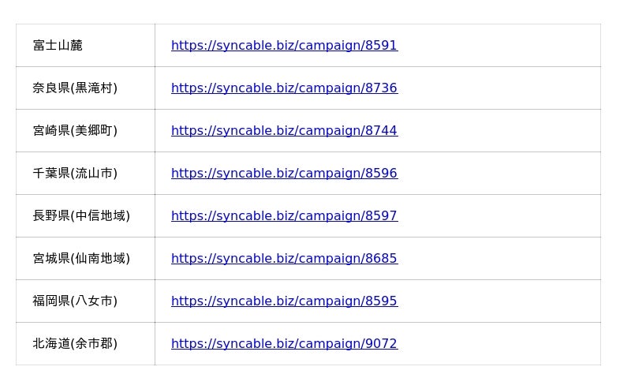Click empty space right of the 8591 link
This screenshot has height=389, width=631.
(497, 46)
